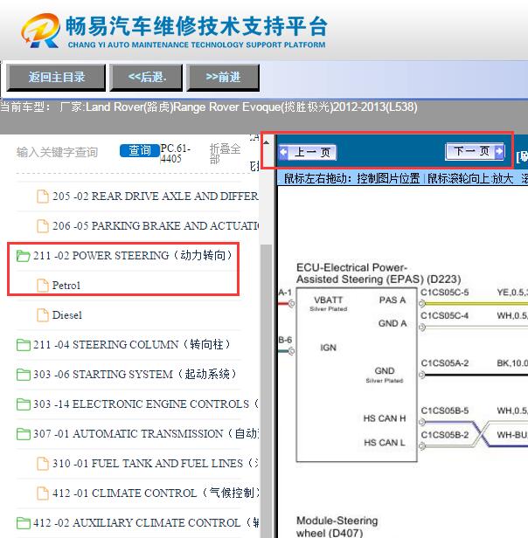Expand 303-14 ELECTRONIC ENGINE CONTROLS folder icon

point(24,404)
